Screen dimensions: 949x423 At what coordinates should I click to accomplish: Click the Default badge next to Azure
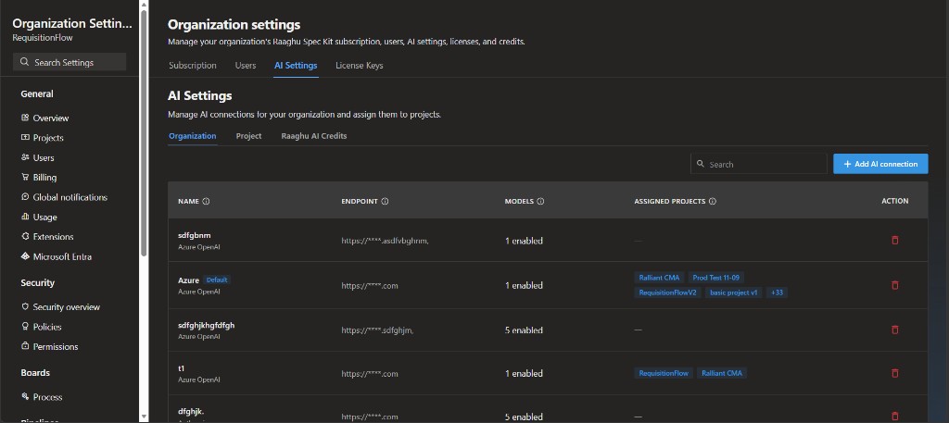(x=217, y=280)
